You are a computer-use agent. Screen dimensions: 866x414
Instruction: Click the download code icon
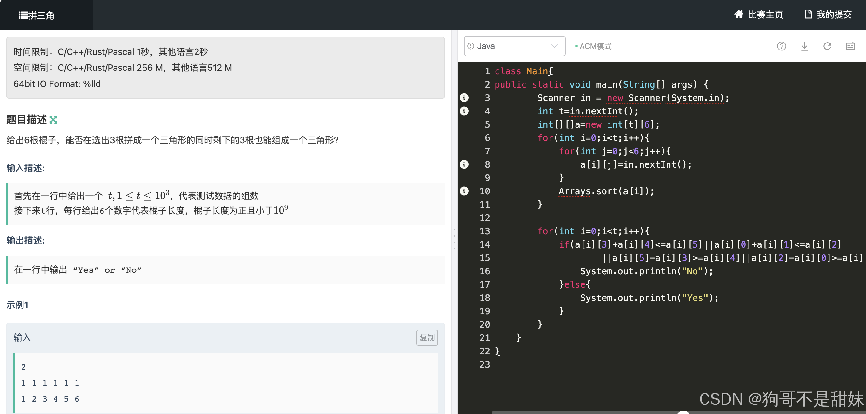pyautogui.click(x=804, y=46)
